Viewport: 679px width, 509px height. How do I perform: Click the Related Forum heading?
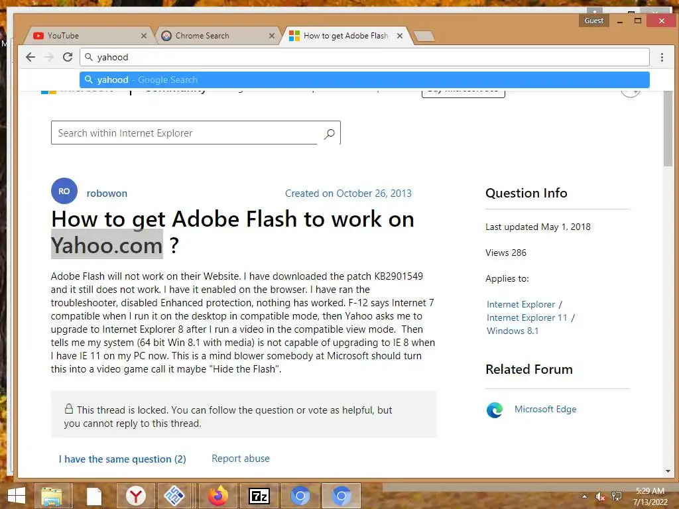[528, 369]
